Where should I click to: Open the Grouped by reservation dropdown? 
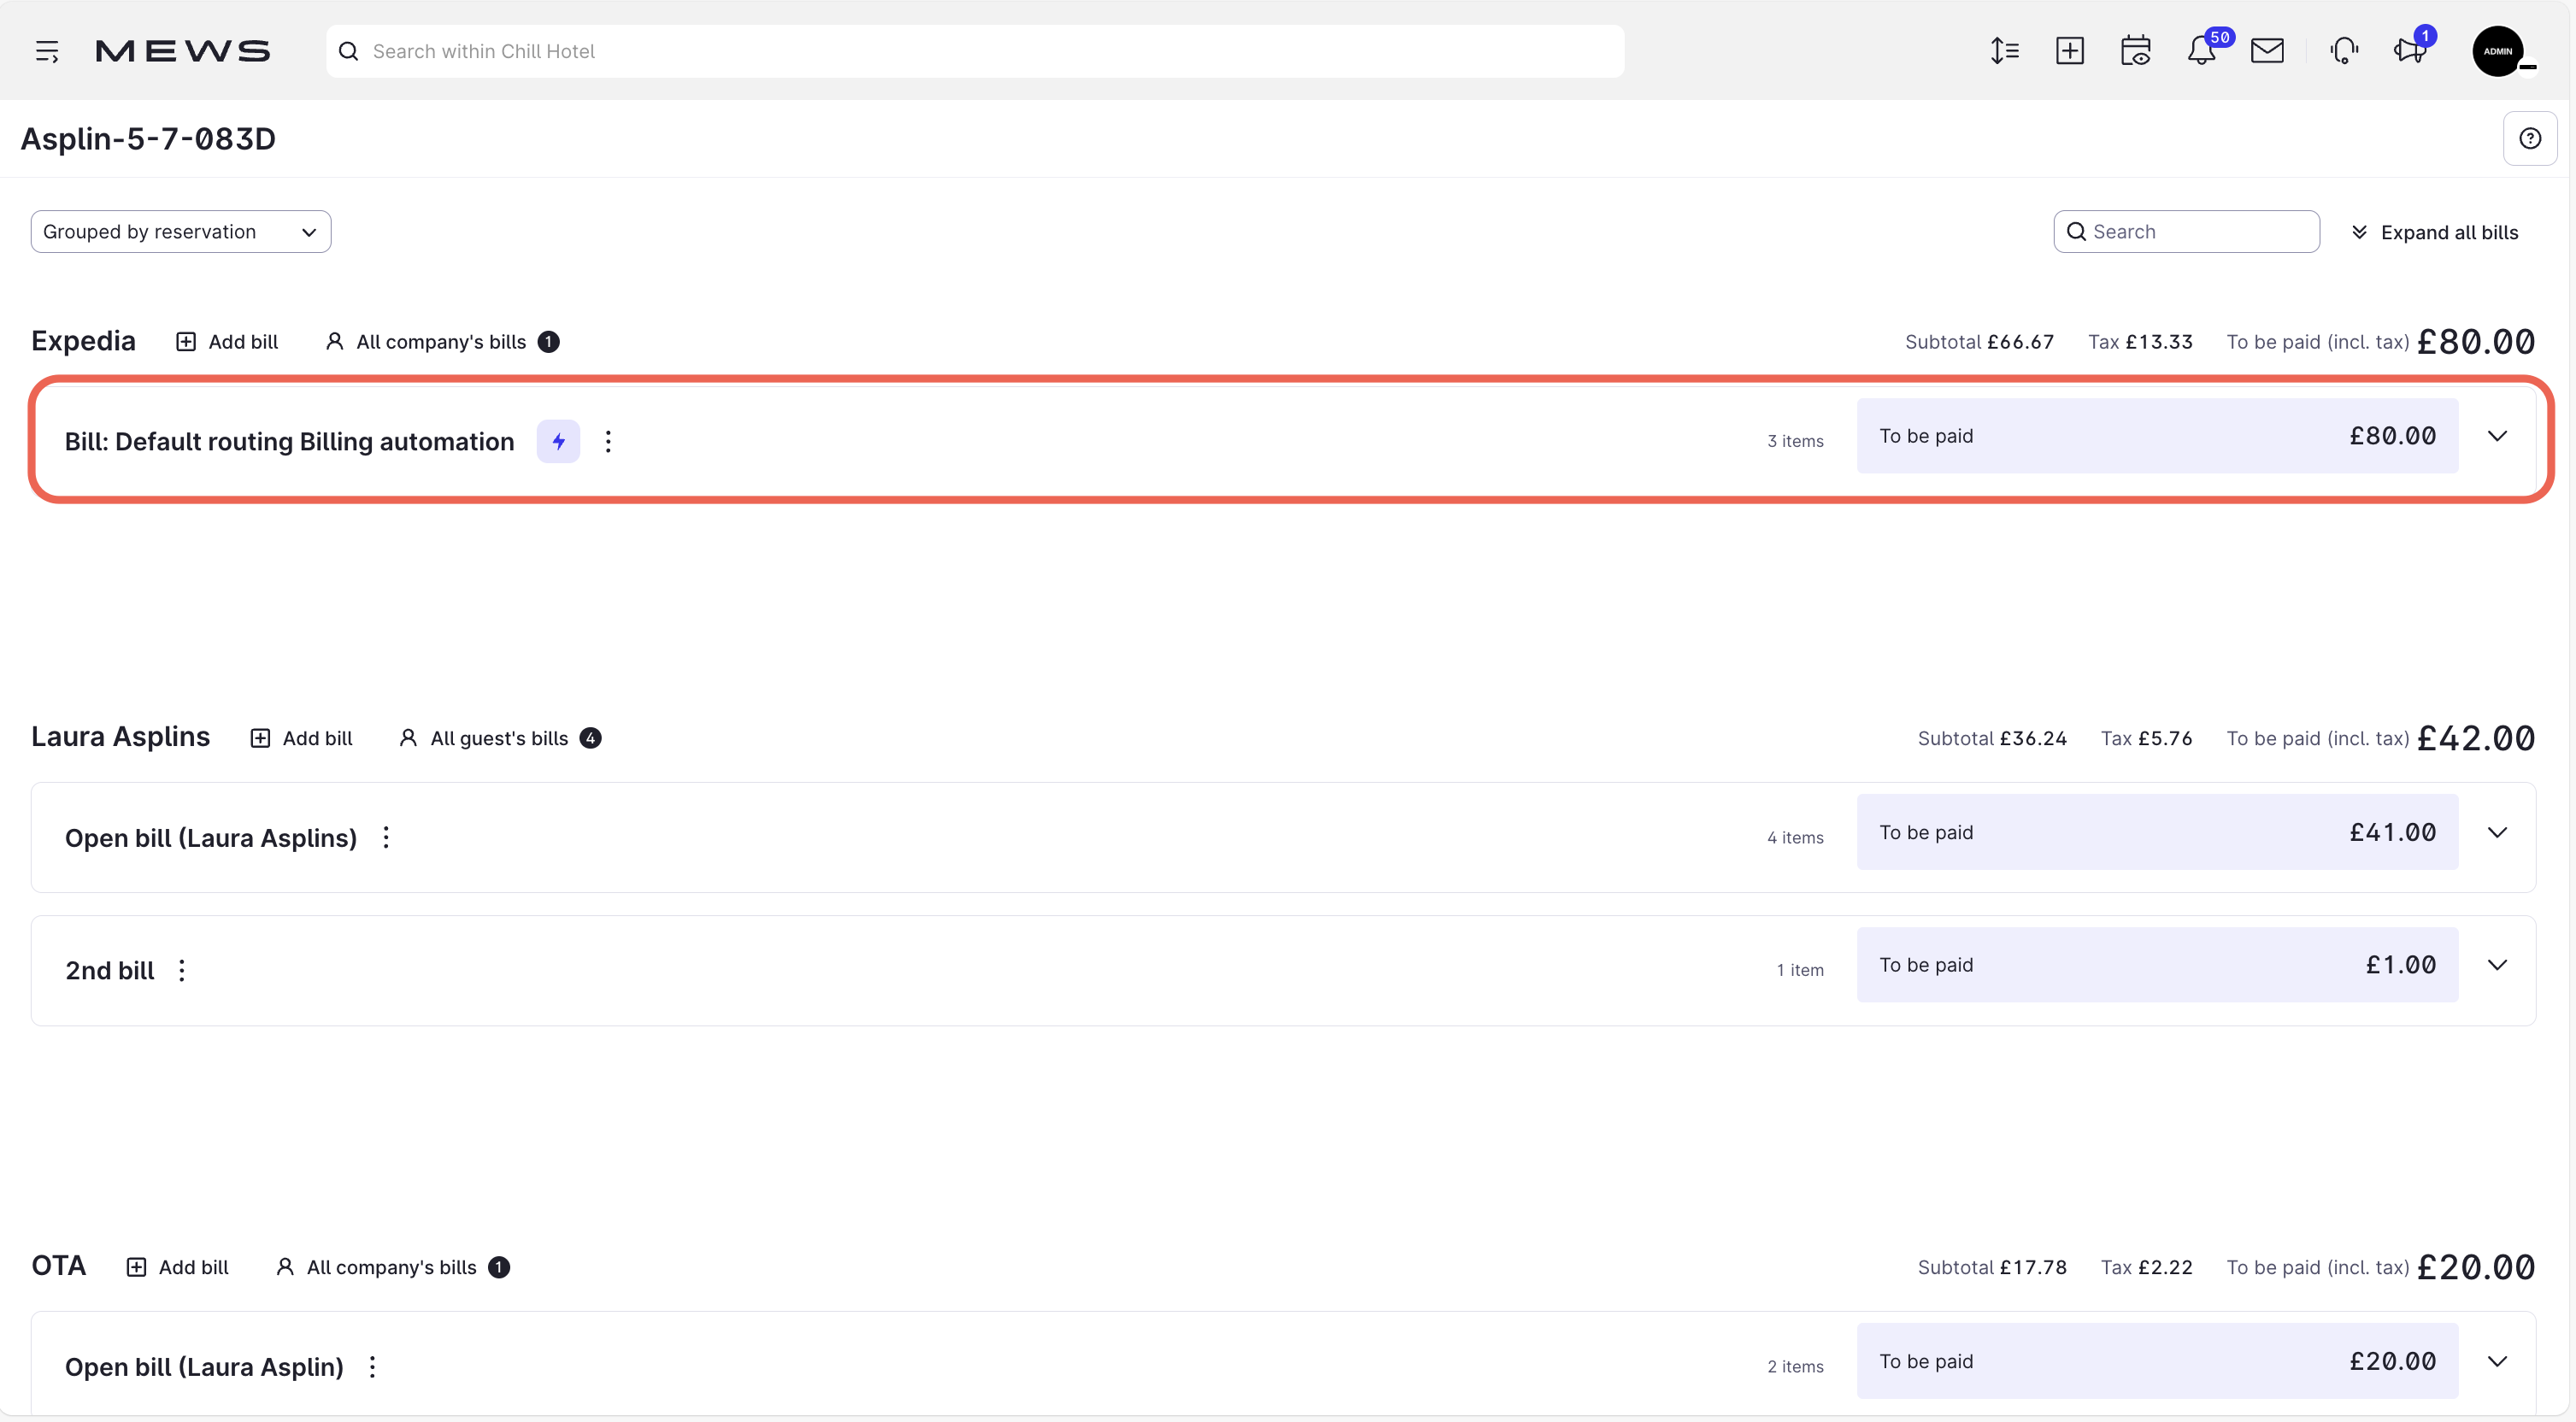(180, 231)
